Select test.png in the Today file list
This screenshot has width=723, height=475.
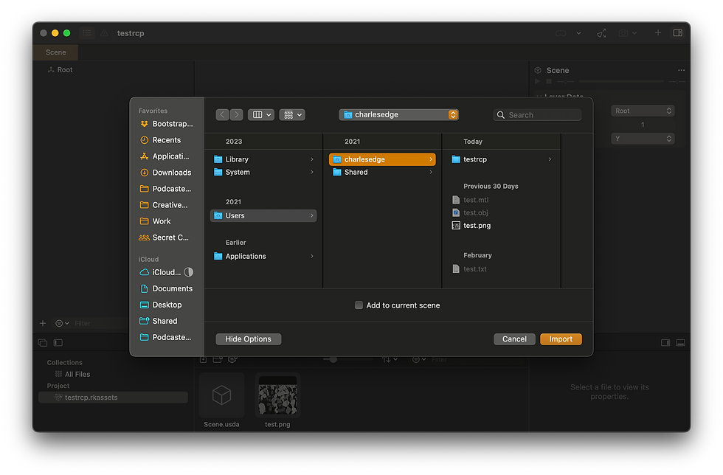[477, 226]
